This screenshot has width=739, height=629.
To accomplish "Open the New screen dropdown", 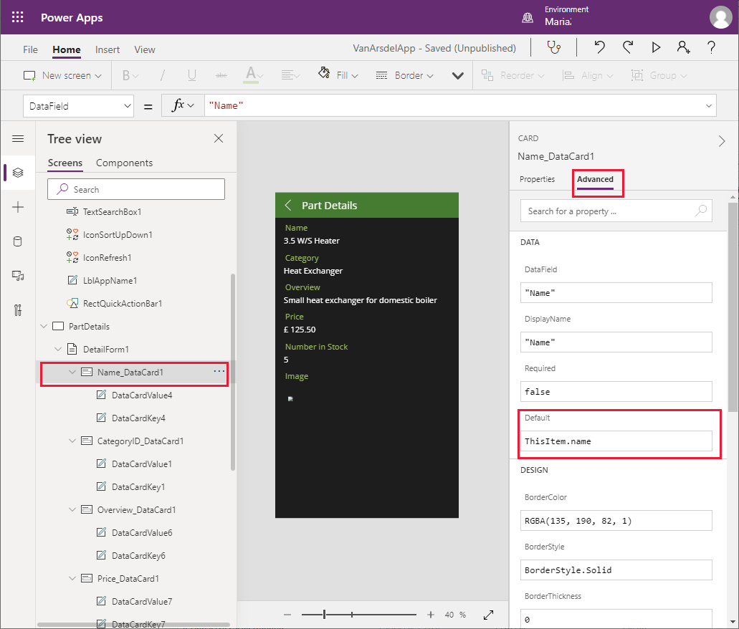I will (x=62, y=75).
